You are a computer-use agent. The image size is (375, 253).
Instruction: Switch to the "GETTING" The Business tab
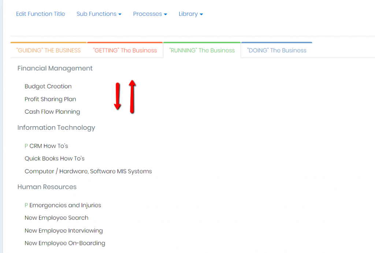tap(125, 50)
